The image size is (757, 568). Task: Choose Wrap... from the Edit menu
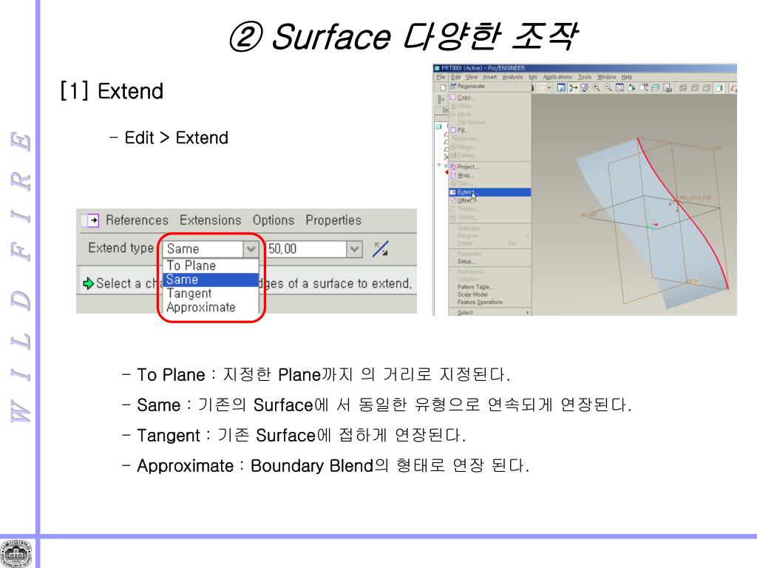point(490,175)
